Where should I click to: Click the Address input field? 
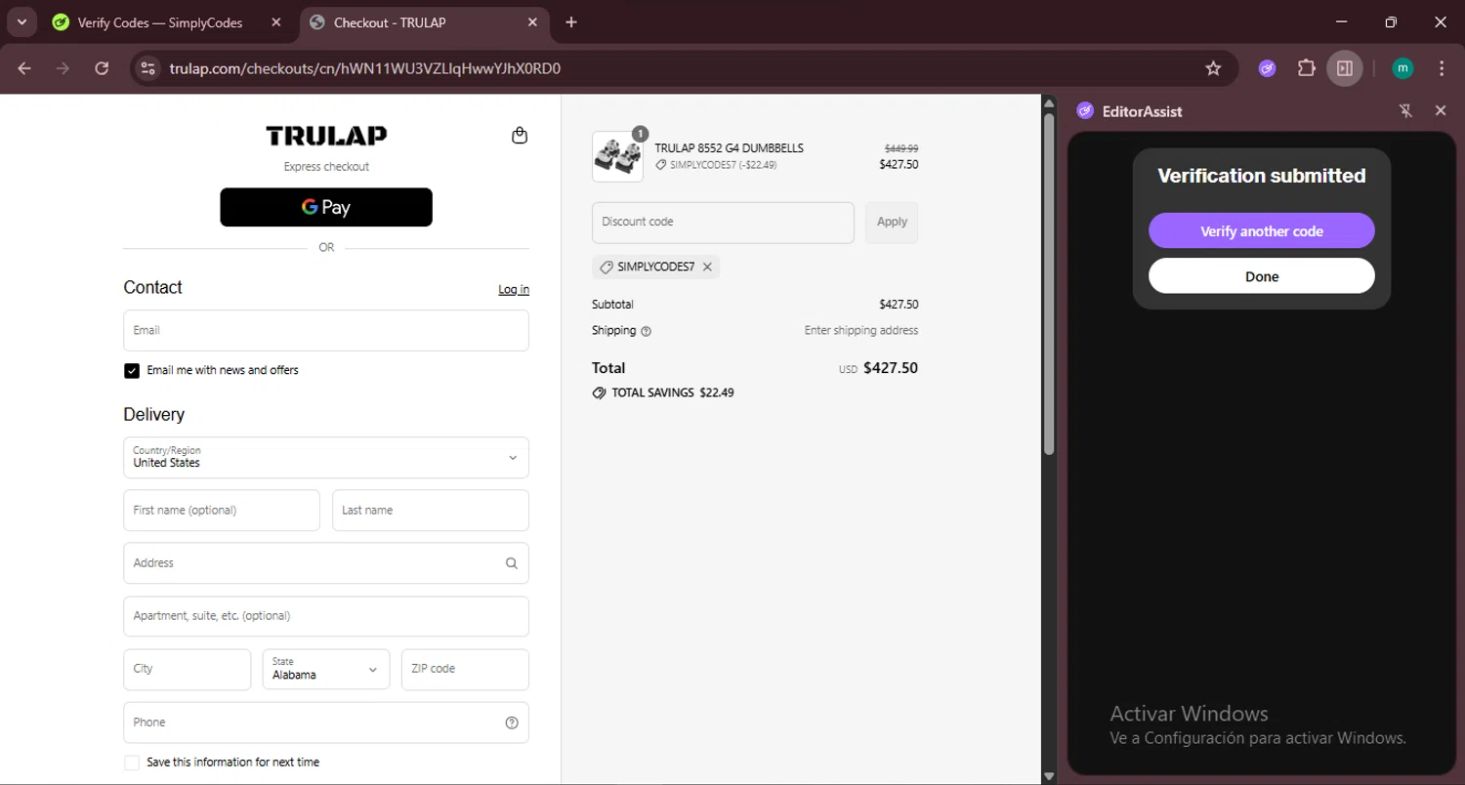tap(326, 563)
